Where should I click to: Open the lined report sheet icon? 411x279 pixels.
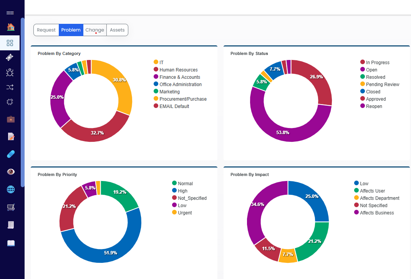pyautogui.click(x=10, y=225)
